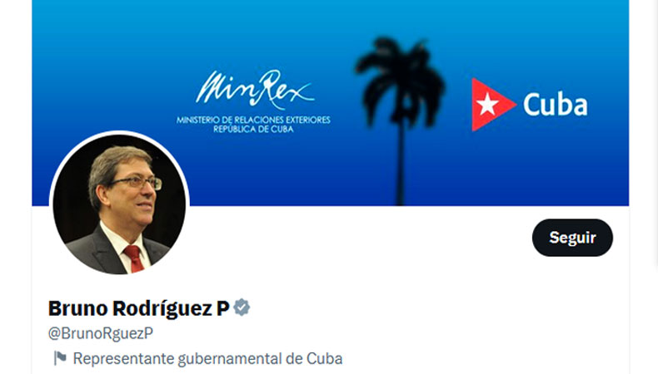Click the red tie in profile picture
The image size is (658, 374).
tap(134, 258)
